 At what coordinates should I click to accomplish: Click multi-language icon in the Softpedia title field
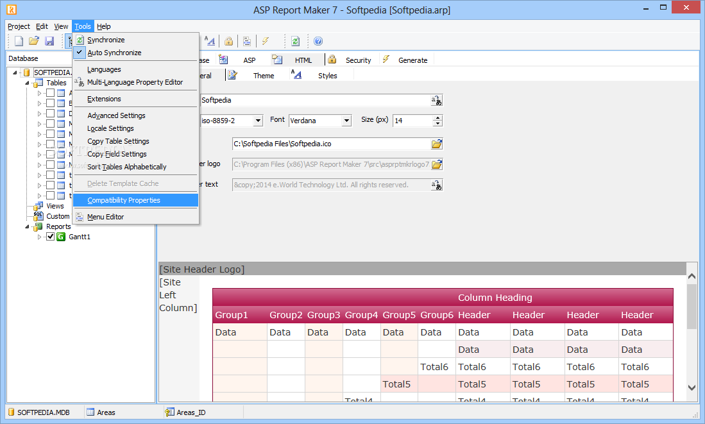point(436,100)
